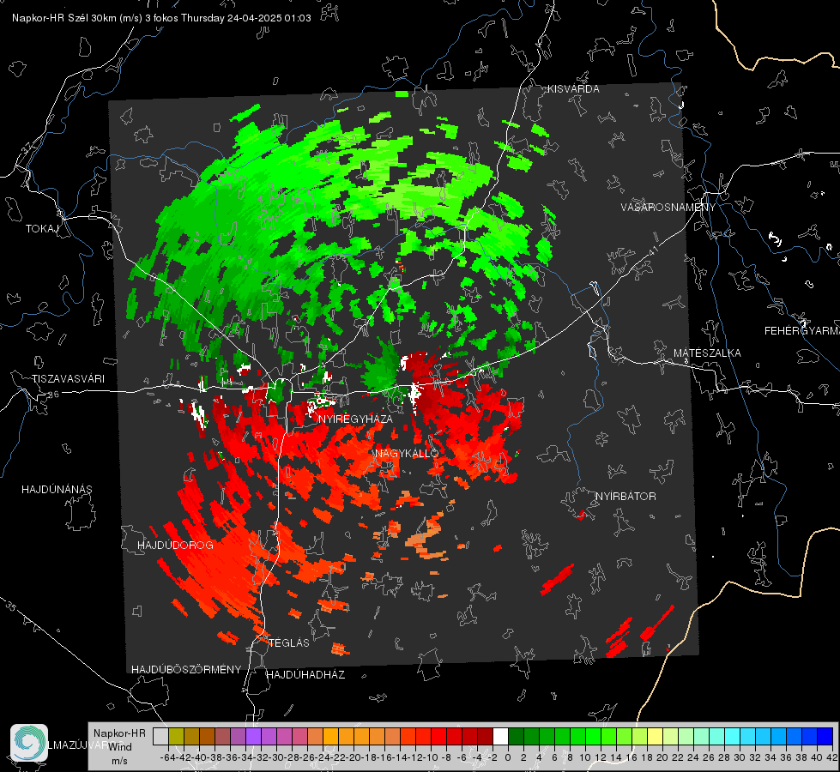
Task: Click road number 41 label
Action: click(652, 250)
